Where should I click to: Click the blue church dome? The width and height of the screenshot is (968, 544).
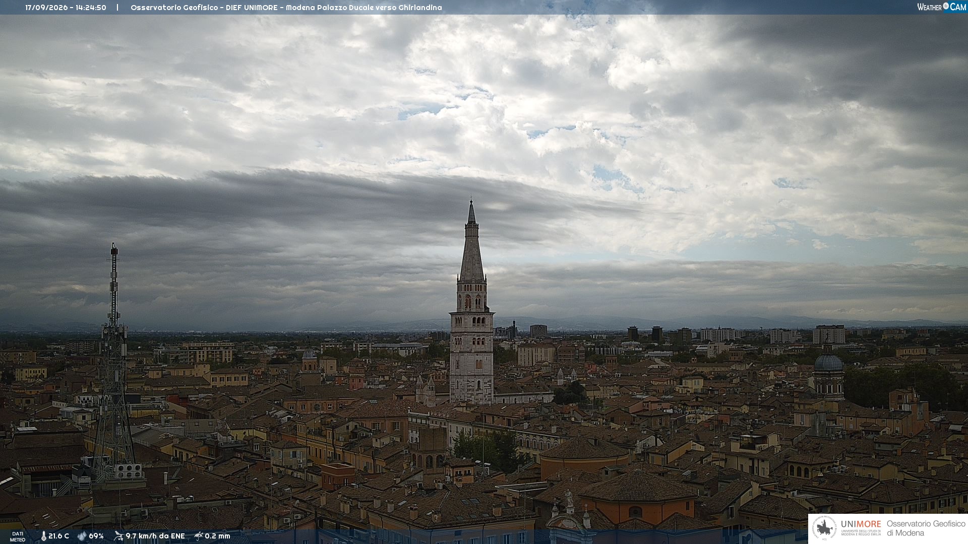point(828,362)
